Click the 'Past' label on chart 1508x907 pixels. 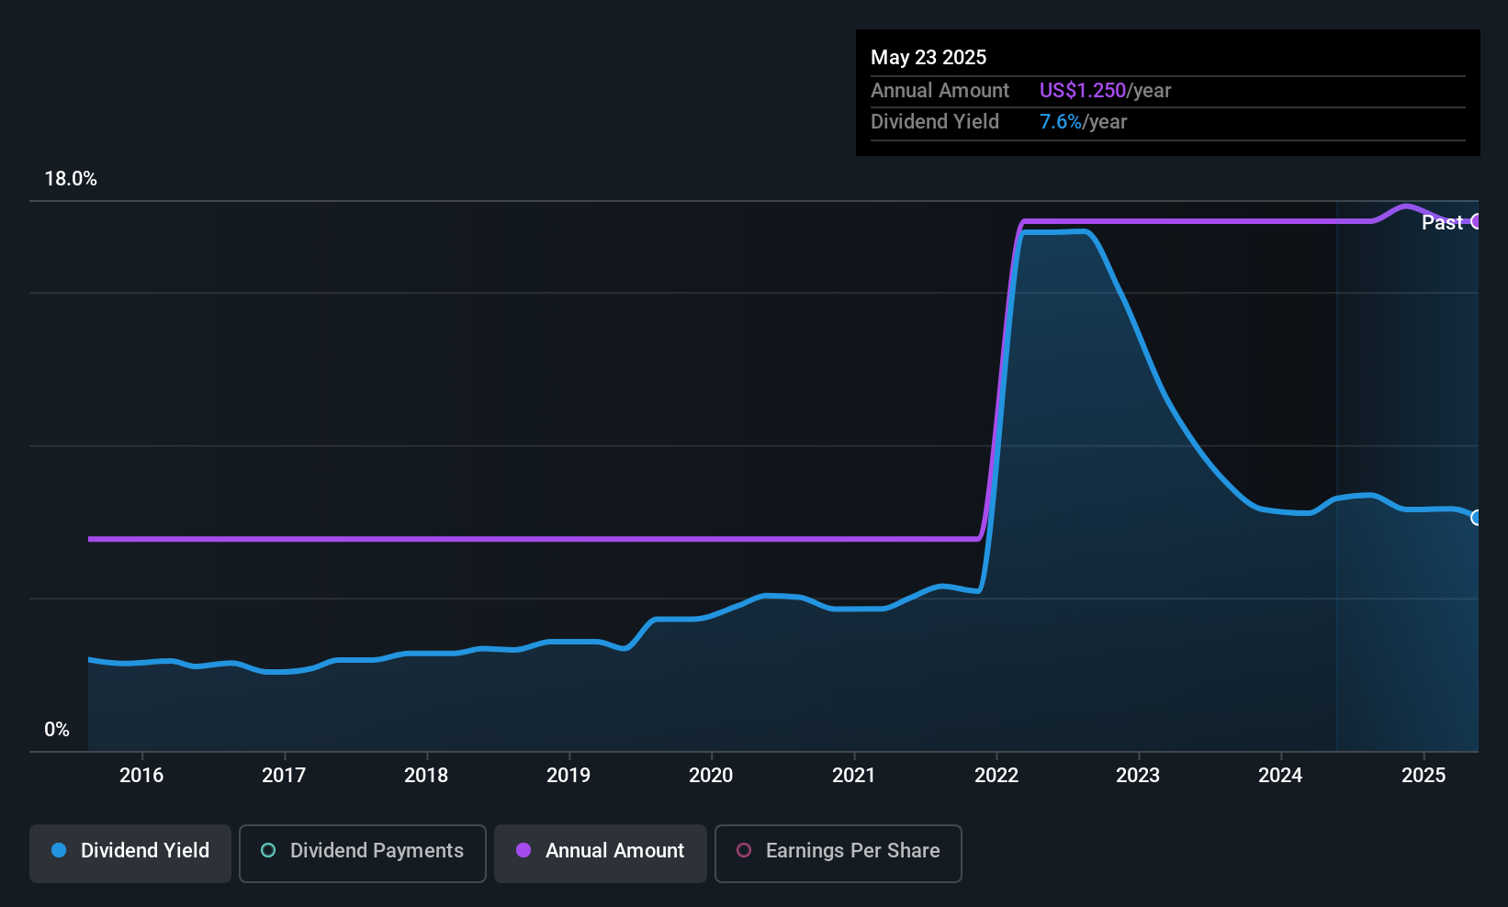(x=1442, y=222)
